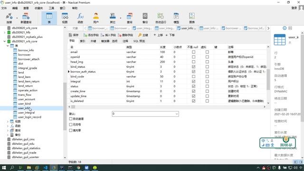
Task: Click the info icon in right panel
Action: click(x=285, y=28)
